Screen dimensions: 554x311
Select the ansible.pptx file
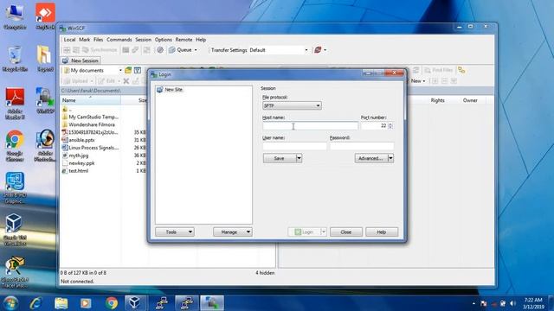[x=79, y=140]
